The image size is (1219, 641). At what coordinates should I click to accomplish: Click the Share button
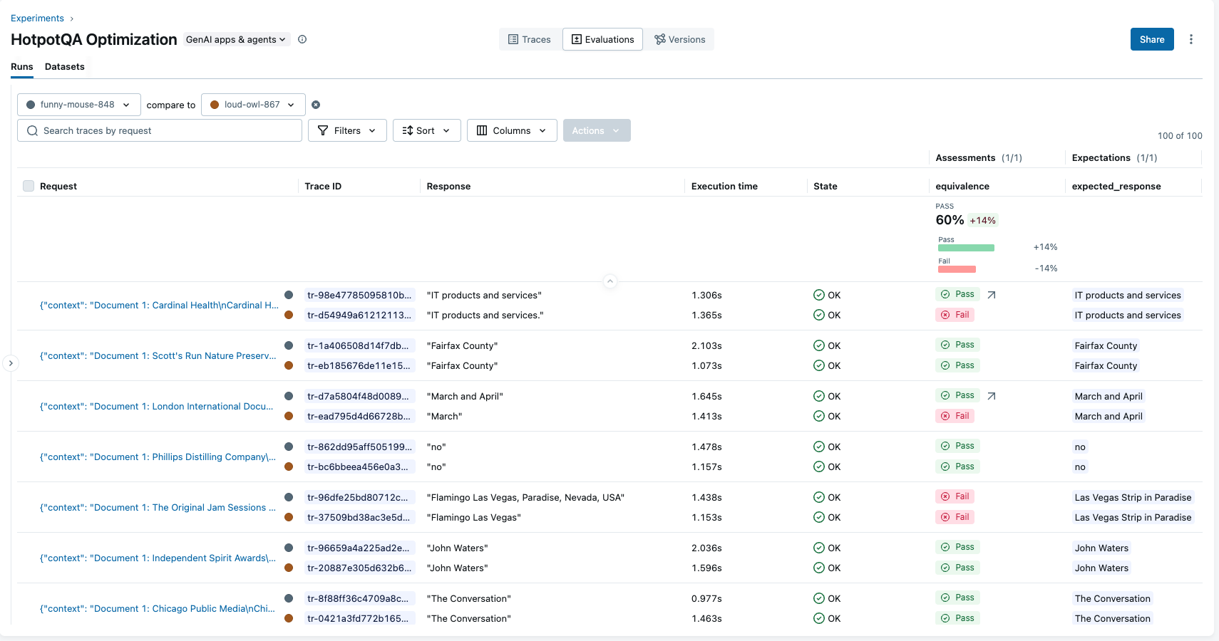tap(1152, 39)
